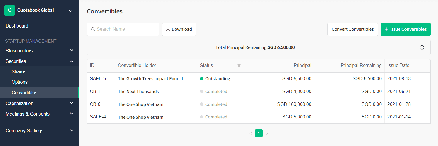
Task: Click the Quotabook Global logo icon
Action: (x=10, y=10)
